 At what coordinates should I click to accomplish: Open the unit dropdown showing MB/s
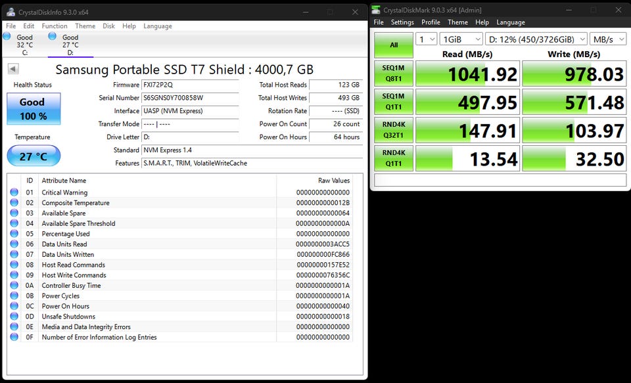pos(608,39)
